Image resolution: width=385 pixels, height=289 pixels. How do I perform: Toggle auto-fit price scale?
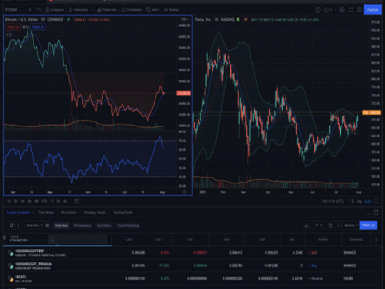(x=368, y=202)
